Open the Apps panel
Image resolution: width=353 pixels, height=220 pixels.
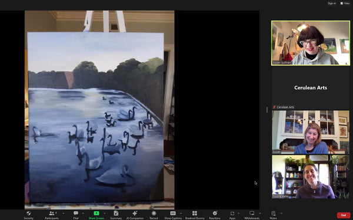(x=232, y=215)
